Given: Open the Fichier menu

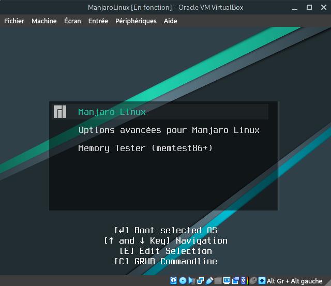Looking at the screenshot, I should 14,21.
